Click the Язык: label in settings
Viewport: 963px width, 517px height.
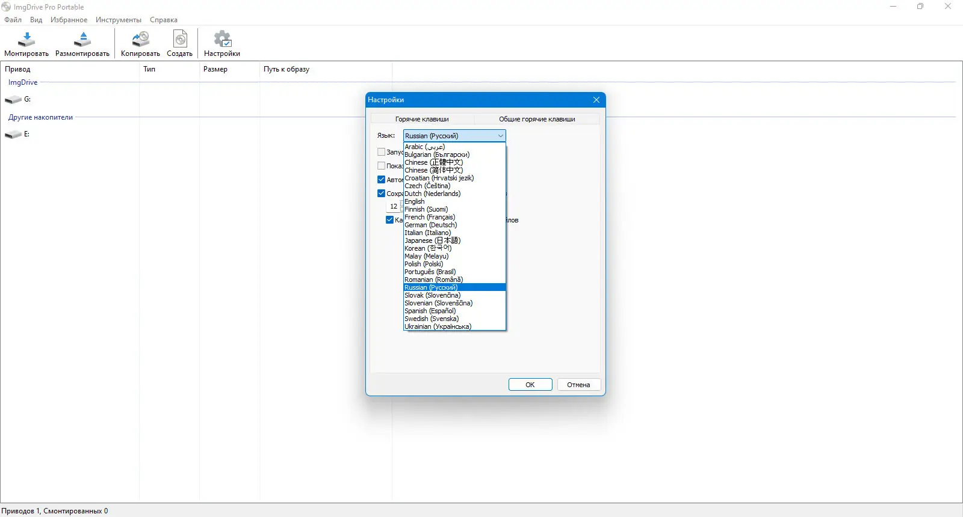click(x=386, y=135)
